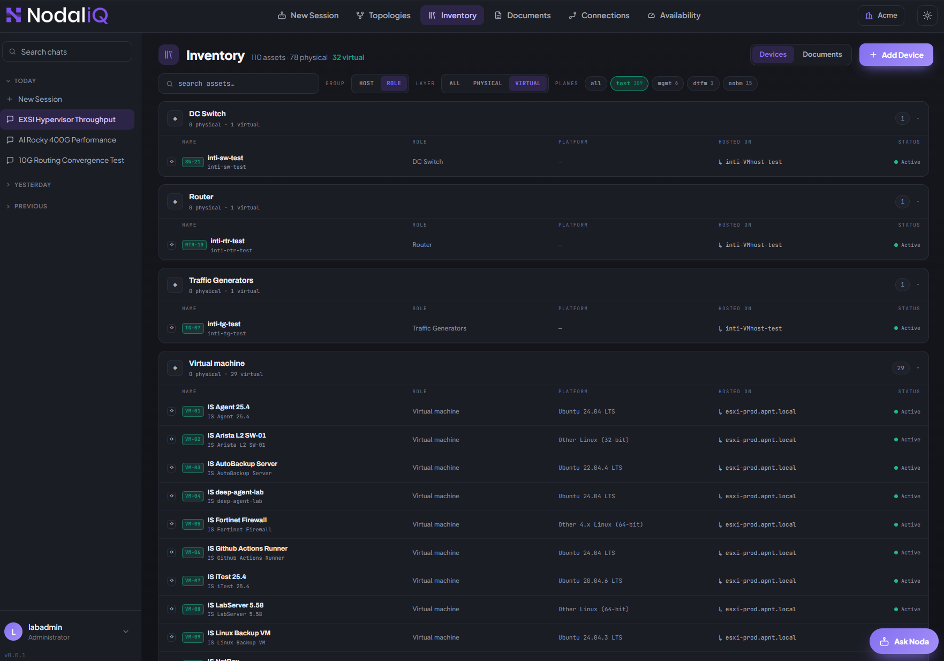Expand the PREVIOUS chat section
The height and width of the screenshot is (661, 944).
click(x=27, y=206)
